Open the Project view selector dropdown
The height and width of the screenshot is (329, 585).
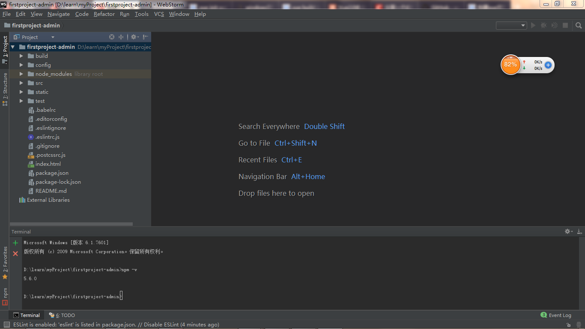[x=34, y=37]
